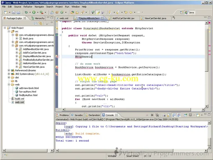This screenshot has width=213, height=160.
Task: Clear the Console output icon
Action: coord(164,115)
